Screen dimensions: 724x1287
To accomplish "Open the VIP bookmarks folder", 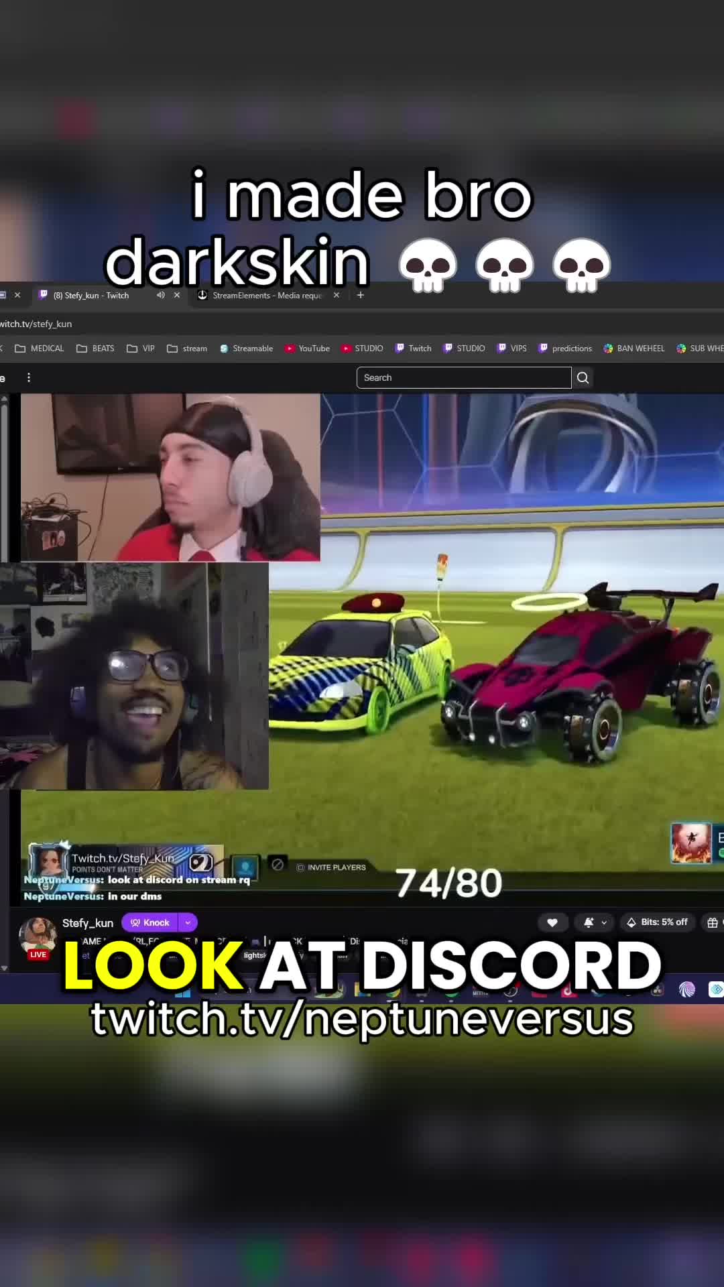I will [141, 349].
